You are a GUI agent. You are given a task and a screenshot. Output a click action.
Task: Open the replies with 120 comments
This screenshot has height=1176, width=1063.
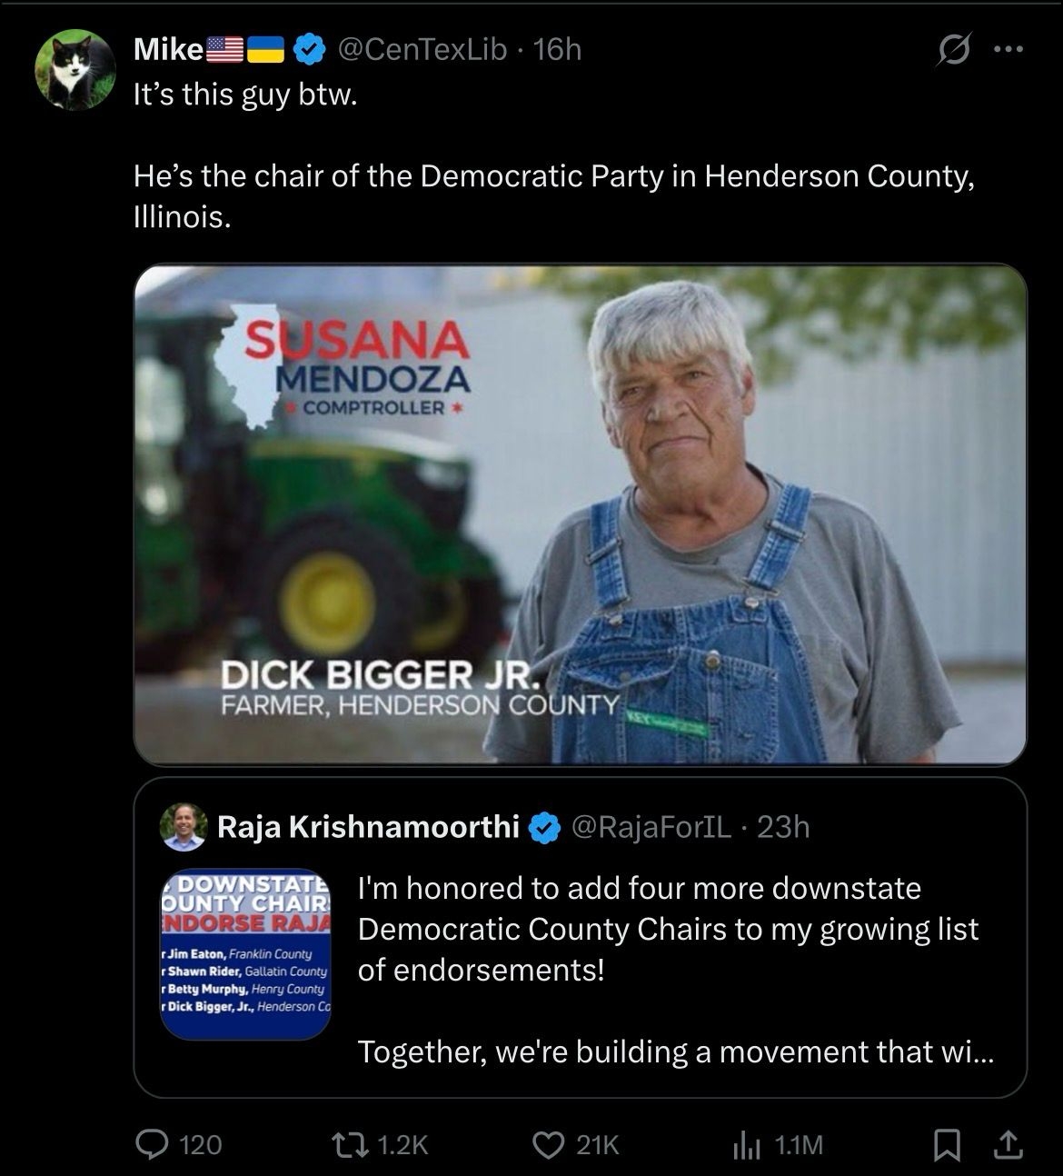tap(178, 1145)
